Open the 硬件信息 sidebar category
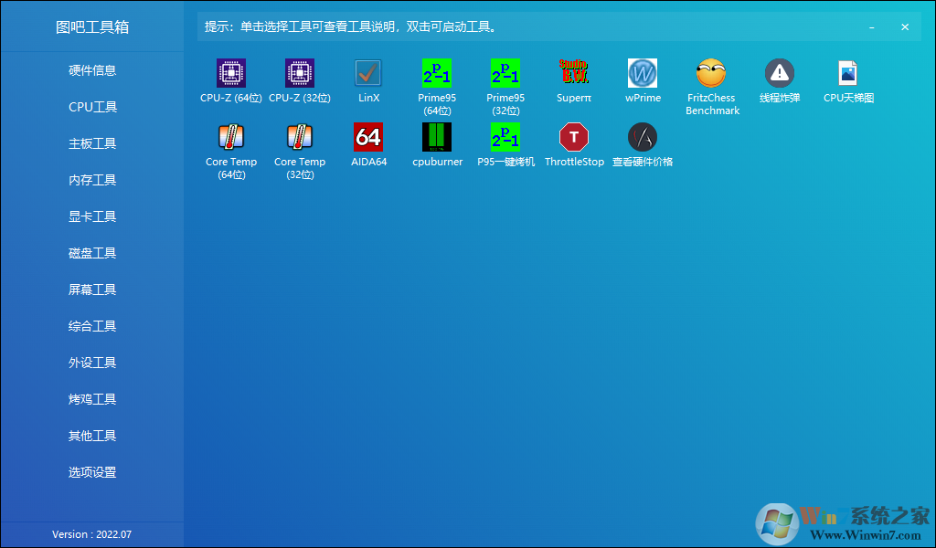 (x=92, y=70)
